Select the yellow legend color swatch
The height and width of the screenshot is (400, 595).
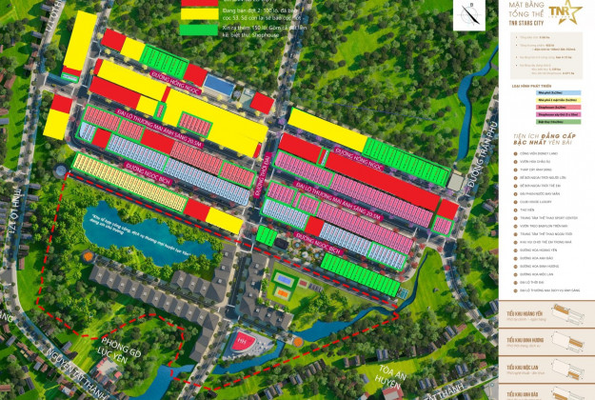pyautogui.click(x=201, y=15)
